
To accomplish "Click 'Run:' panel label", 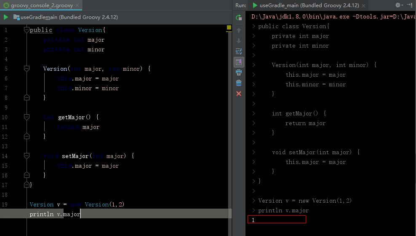I will point(241,5).
